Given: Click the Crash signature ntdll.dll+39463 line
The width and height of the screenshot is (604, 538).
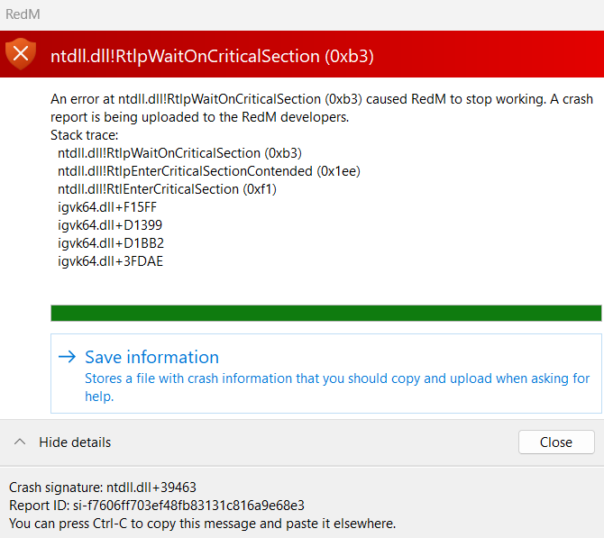Looking at the screenshot, I should [103, 488].
